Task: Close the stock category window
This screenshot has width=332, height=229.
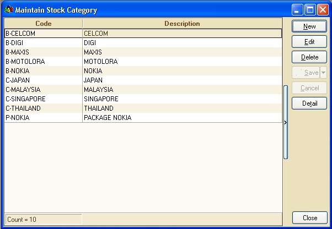Action: click(x=310, y=217)
